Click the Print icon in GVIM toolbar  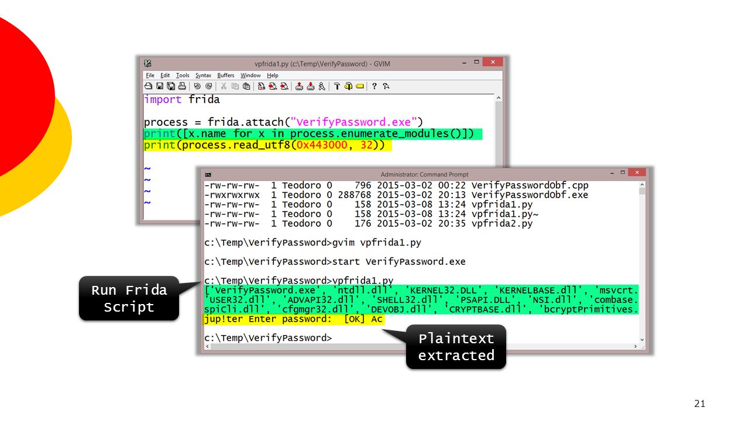(182, 86)
